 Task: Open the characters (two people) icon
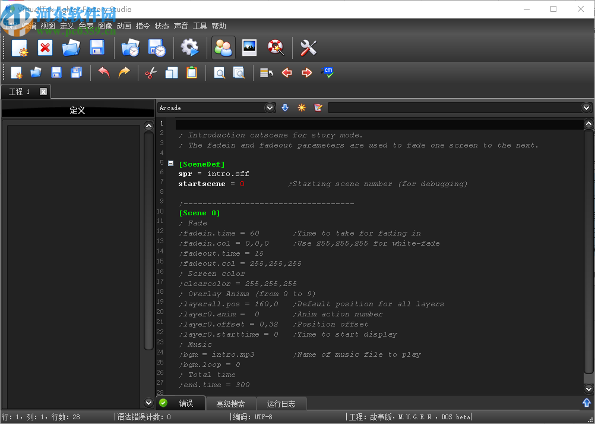(223, 48)
